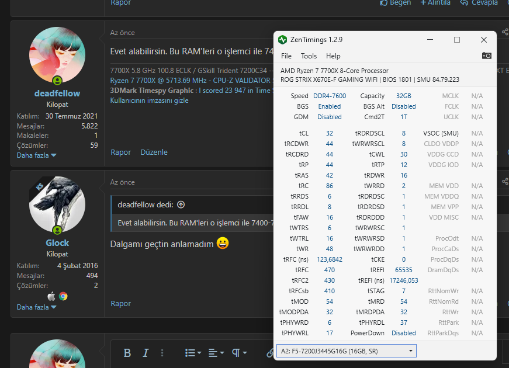This screenshot has height=368, width=509.
Task: Click Cevapla button on top post
Action: (x=479, y=2)
